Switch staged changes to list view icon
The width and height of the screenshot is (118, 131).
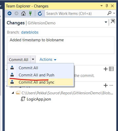pyautogui.click(x=111, y=69)
